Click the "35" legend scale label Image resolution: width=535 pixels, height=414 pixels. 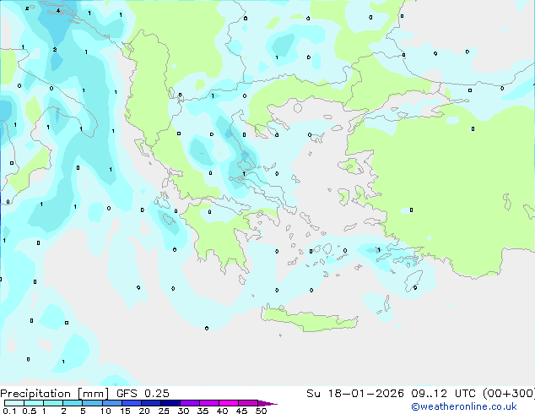tap(203, 411)
